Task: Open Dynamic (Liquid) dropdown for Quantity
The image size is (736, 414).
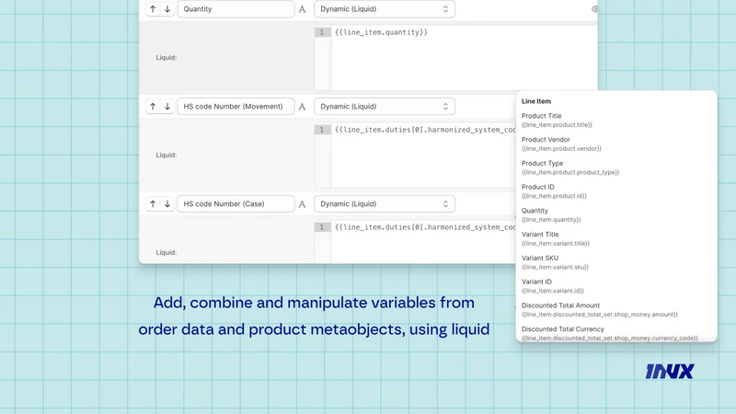Action: 385,9
